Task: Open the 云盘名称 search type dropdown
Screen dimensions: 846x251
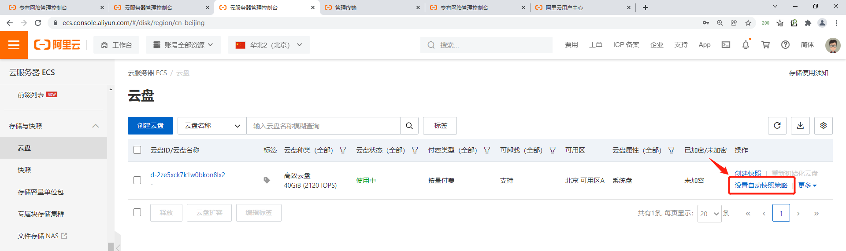Action: [212, 126]
